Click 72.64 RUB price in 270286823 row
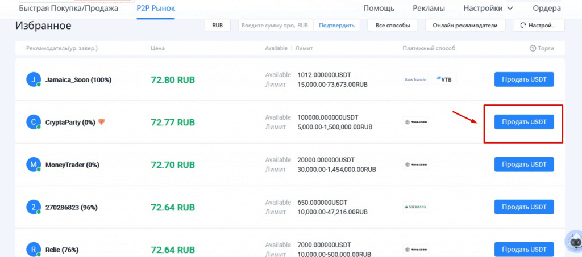This screenshot has width=582, height=257. click(173, 208)
